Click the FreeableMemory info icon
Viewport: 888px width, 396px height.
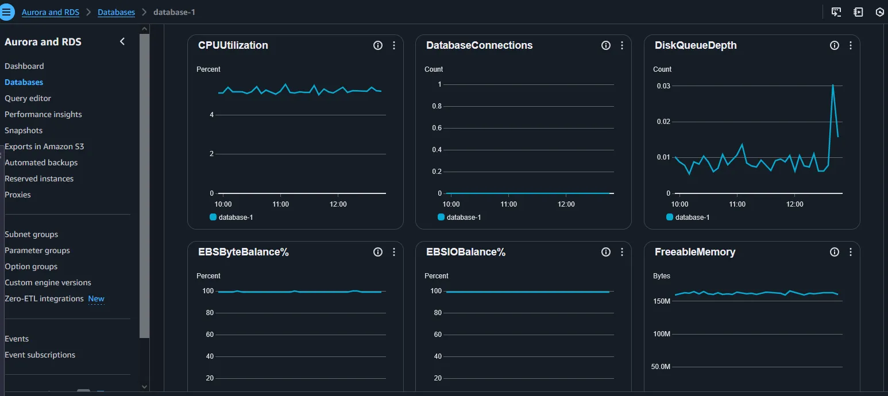point(835,252)
